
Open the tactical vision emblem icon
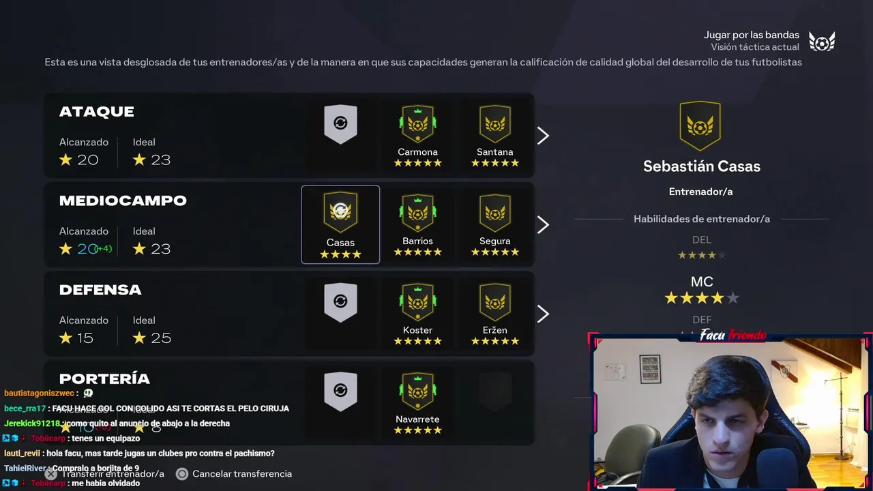pos(822,42)
